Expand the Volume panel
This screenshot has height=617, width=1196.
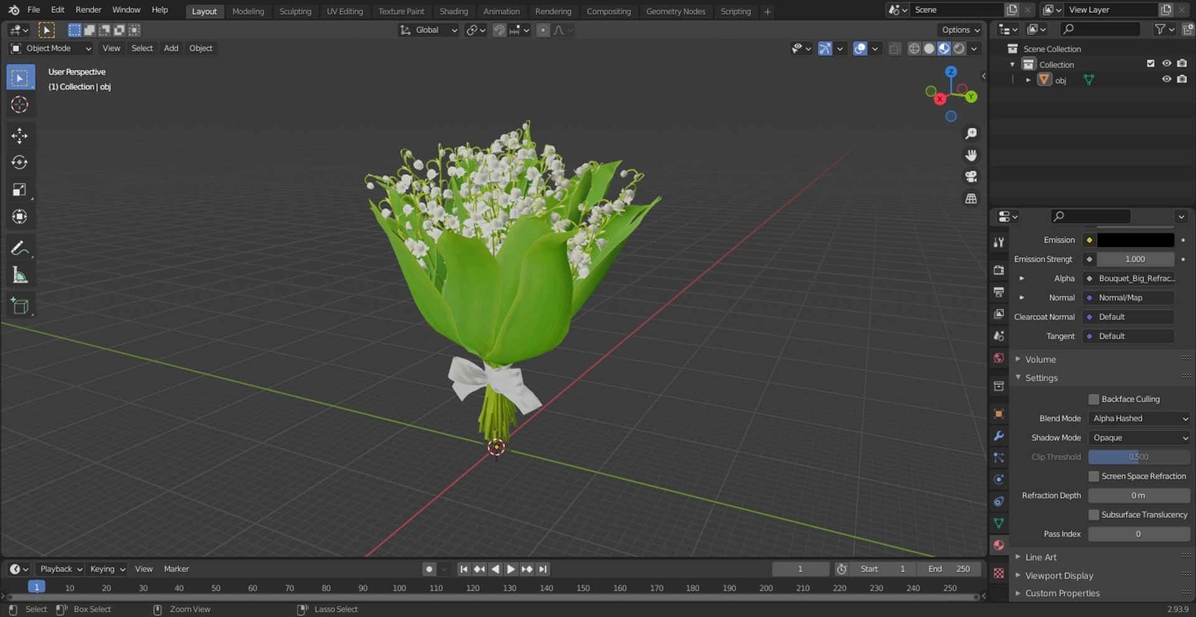1040,359
